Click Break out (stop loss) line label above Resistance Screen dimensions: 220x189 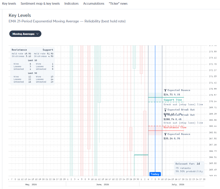pos(183,123)
